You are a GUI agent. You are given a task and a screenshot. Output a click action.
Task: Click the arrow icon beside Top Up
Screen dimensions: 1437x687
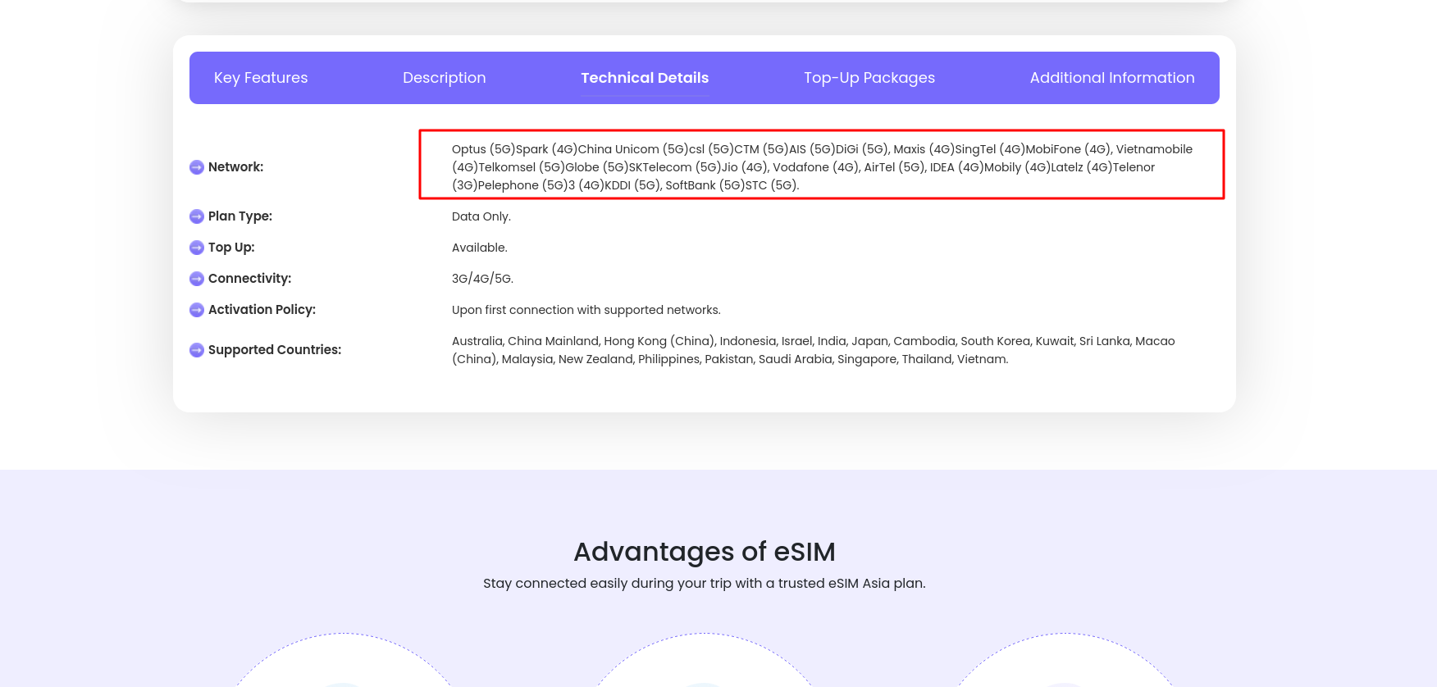pos(197,248)
